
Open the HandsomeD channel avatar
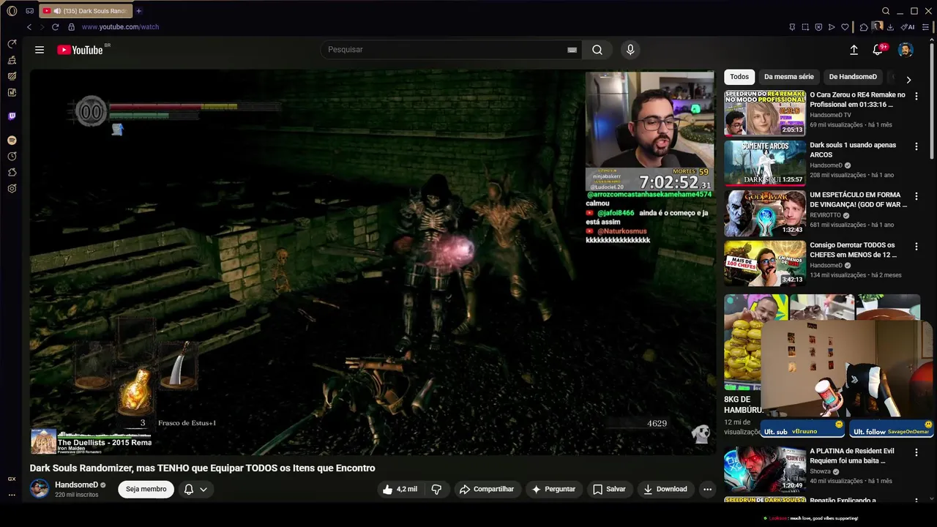[x=40, y=489]
